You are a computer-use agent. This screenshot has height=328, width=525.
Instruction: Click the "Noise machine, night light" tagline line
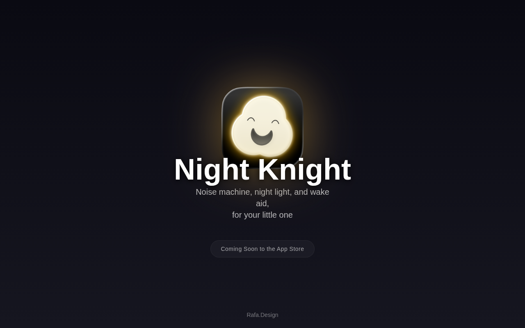coord(244,192)
